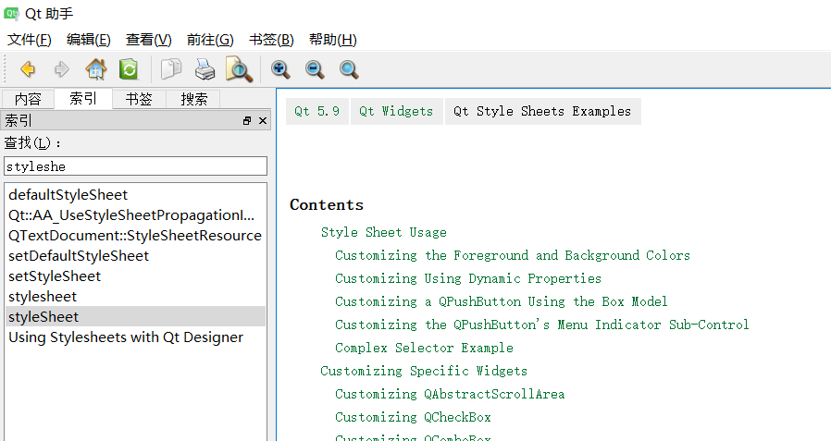Sync with table of contents icon

tap(129, 69)
